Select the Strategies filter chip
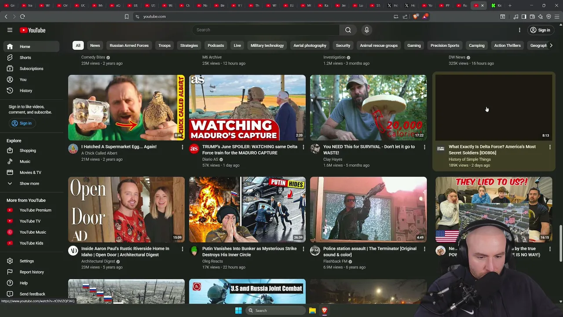Screen dimensions: 563x317 pos(189,45)
